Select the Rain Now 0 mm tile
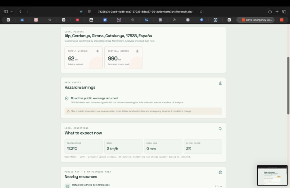The image size is (290, 188). (163, 146)
